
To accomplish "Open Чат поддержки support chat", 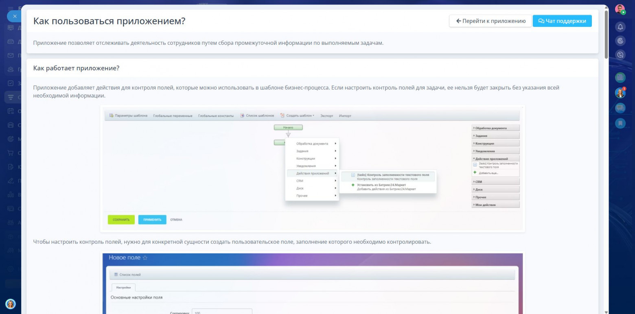I will coord(562,21).
